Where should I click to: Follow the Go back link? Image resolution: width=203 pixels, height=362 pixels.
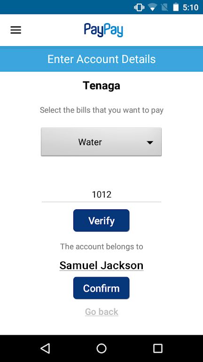click(101, 312)
